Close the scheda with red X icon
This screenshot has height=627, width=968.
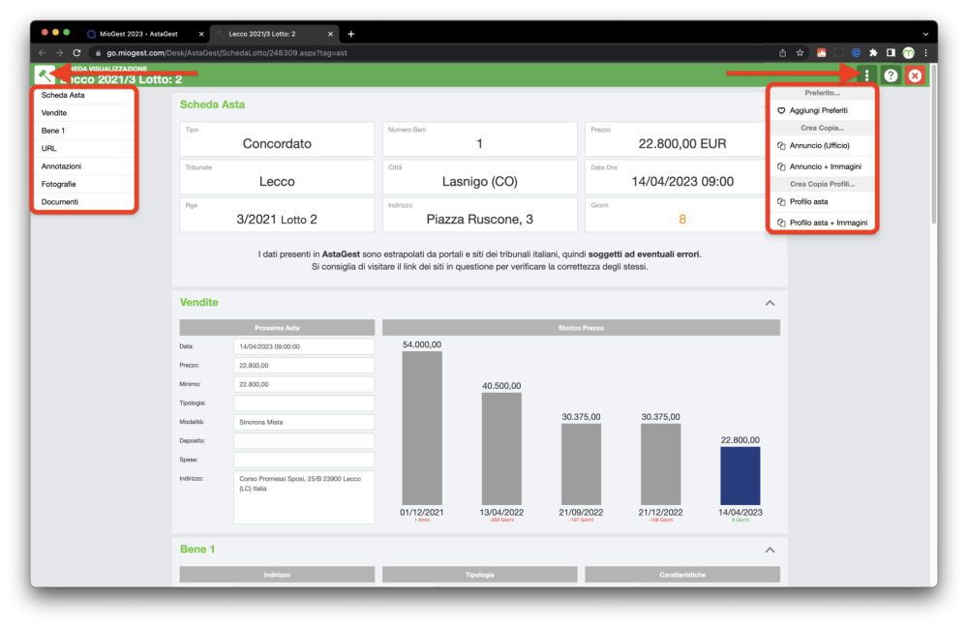click(915, 75)
